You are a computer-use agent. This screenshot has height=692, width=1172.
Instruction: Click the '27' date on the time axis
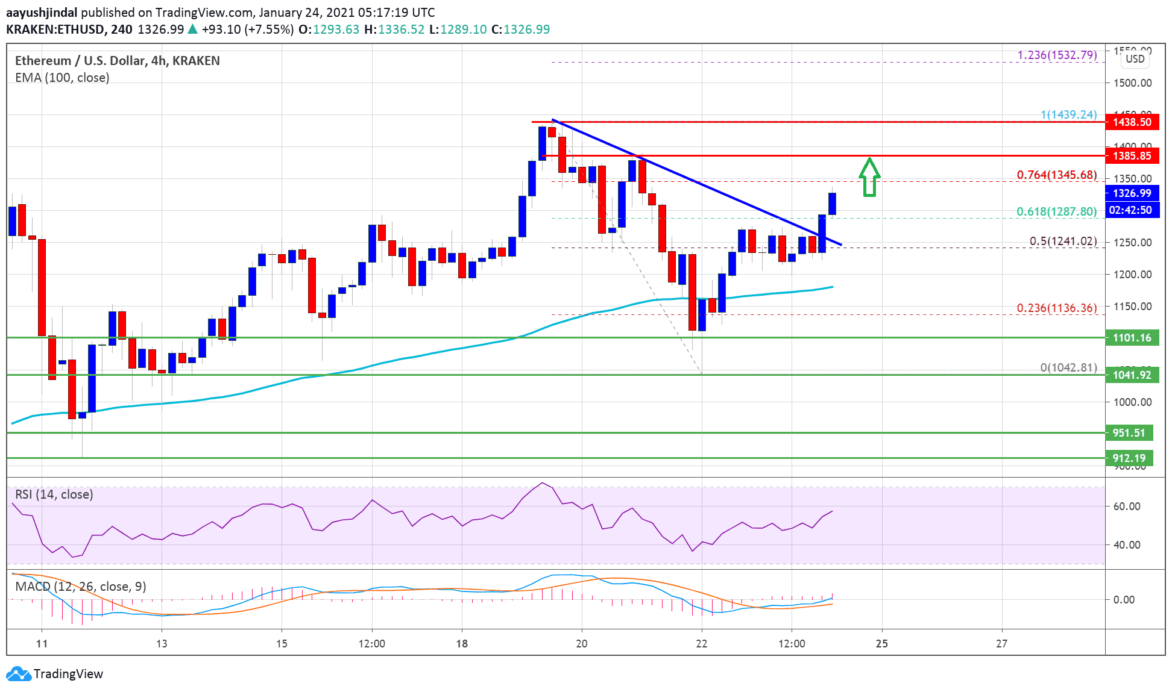pyautogui.click(x=1001, y=644)
